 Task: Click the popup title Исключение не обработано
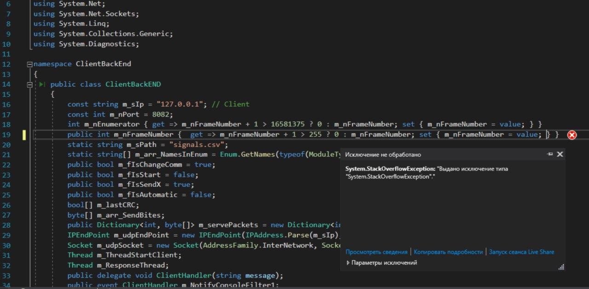(x=383, y=155)
